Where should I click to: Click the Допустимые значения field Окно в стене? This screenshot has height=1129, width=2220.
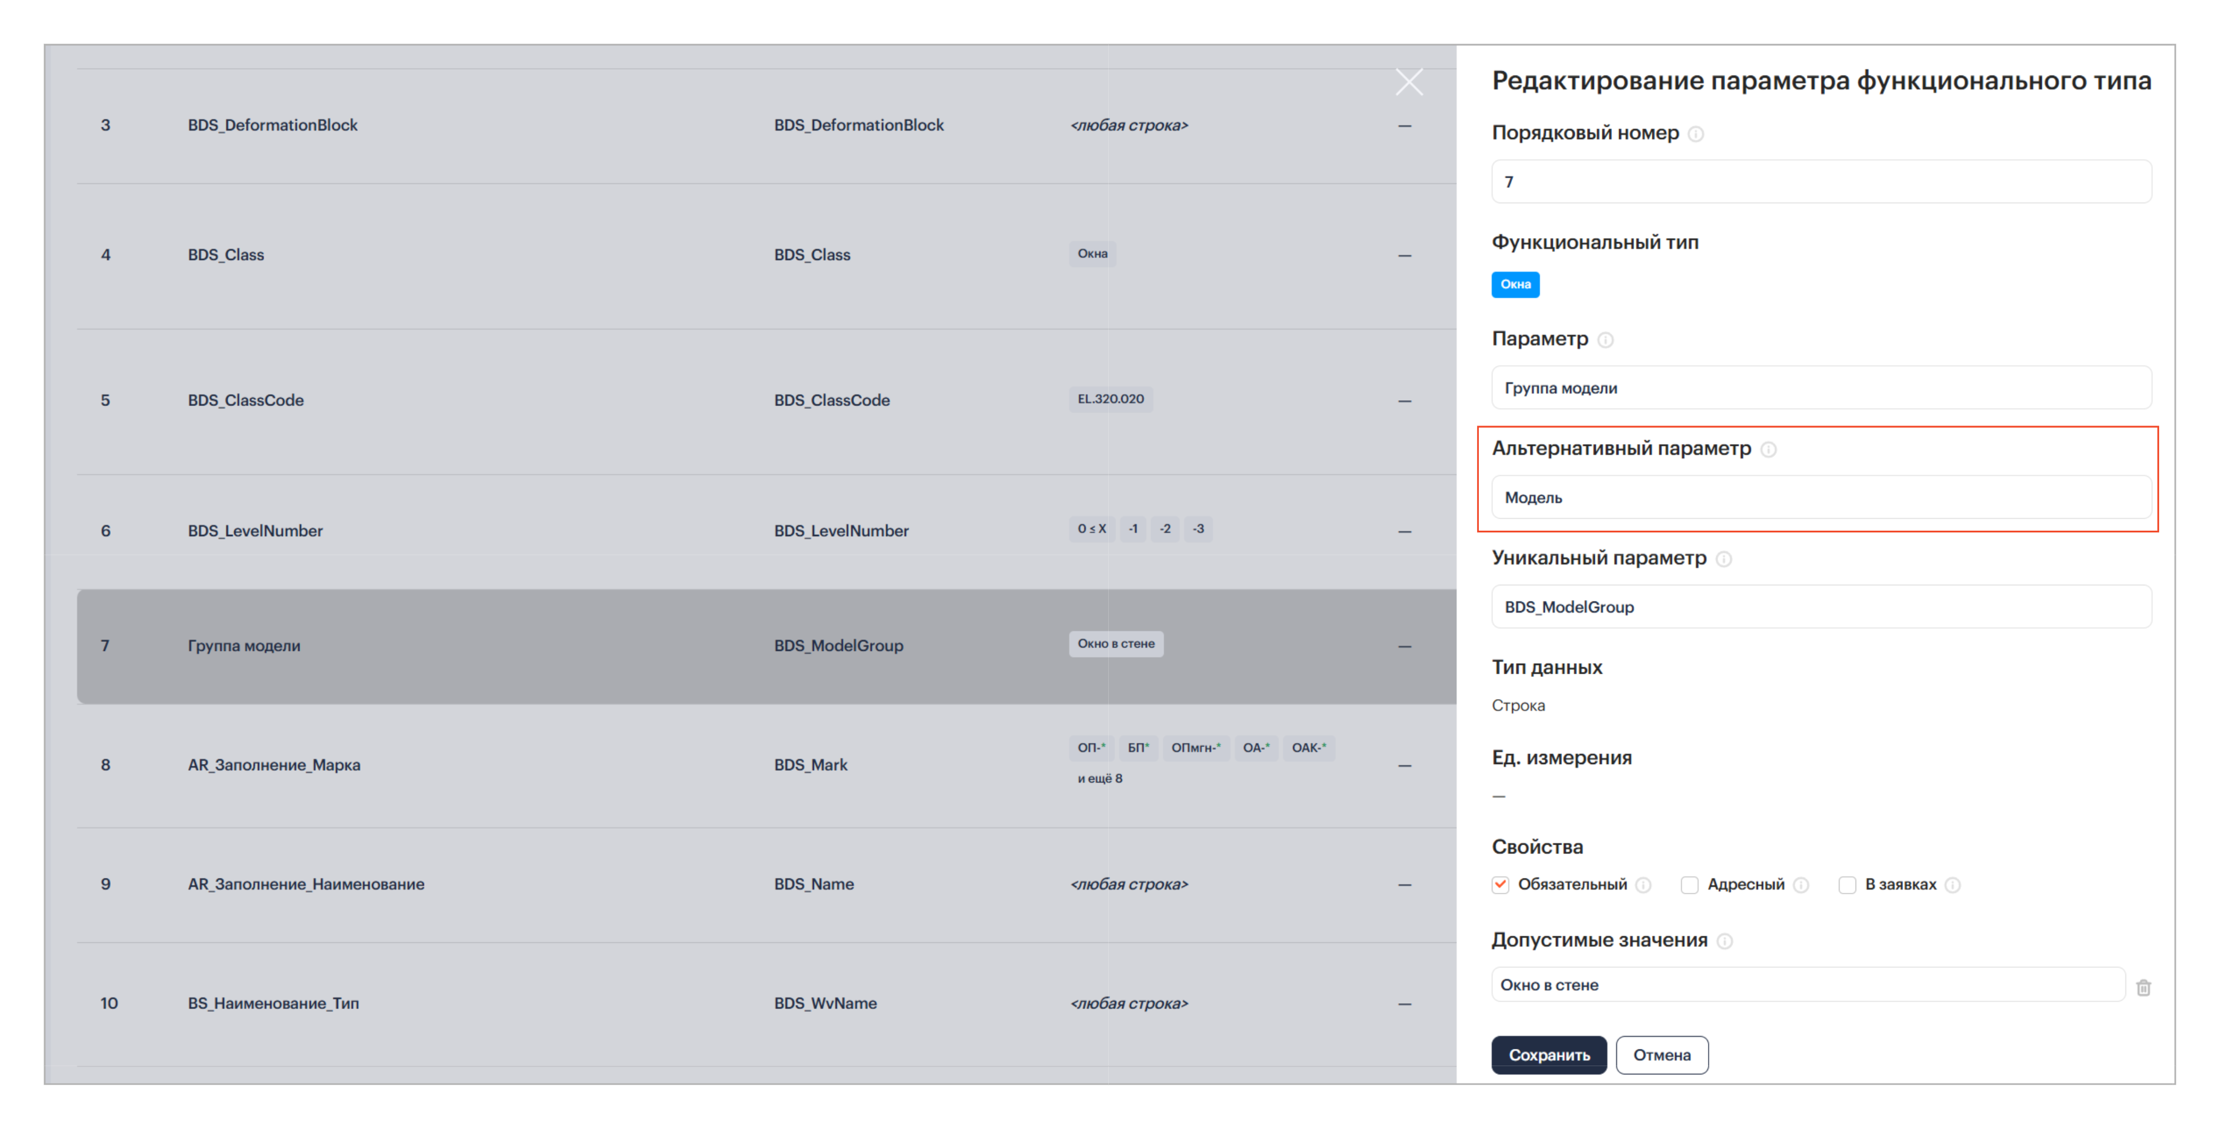pyautogui.click(x=1807, y=985)
